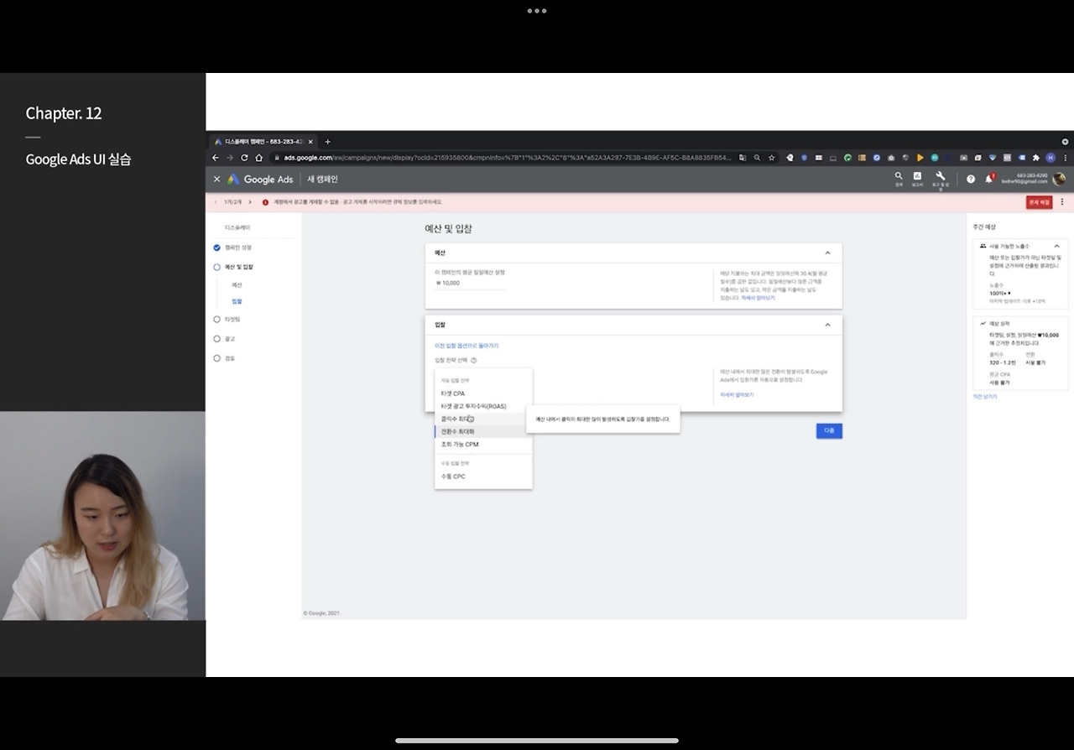The image size is (1074, 750).
Task: Jump to the 예산 sub-step in sidebar
Action: coord(237,285)
